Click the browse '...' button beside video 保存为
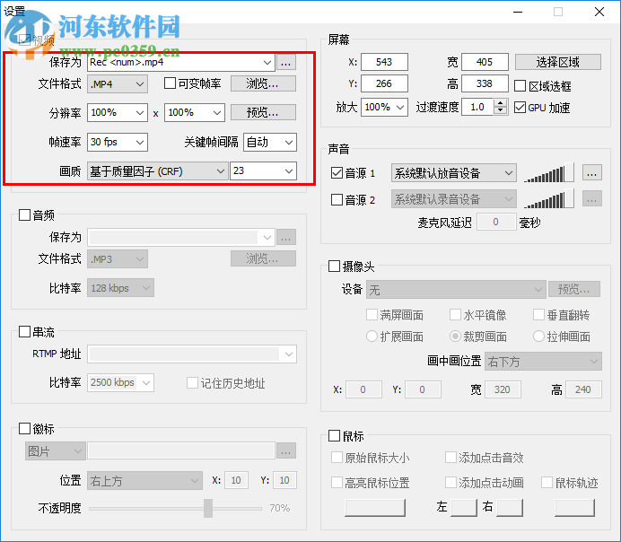This screenshot has height=542, width=621. [x=286, y=63]
